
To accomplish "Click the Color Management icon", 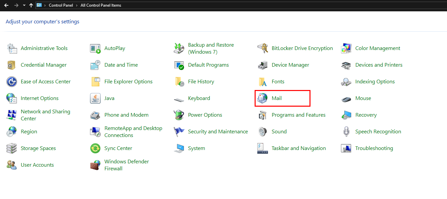I will click(346, 48).
